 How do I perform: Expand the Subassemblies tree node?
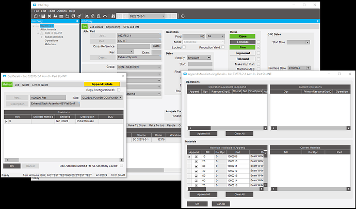click(42, 37)
